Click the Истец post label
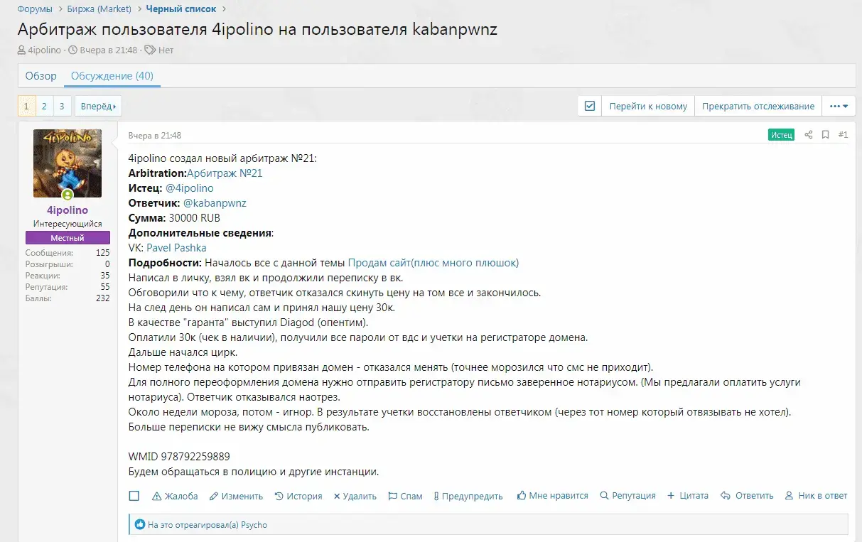Screen dimensions: 862x542 coord(781,135)
